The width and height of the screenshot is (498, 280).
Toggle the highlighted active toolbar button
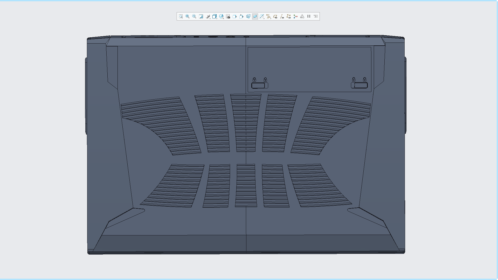[255, 16]
